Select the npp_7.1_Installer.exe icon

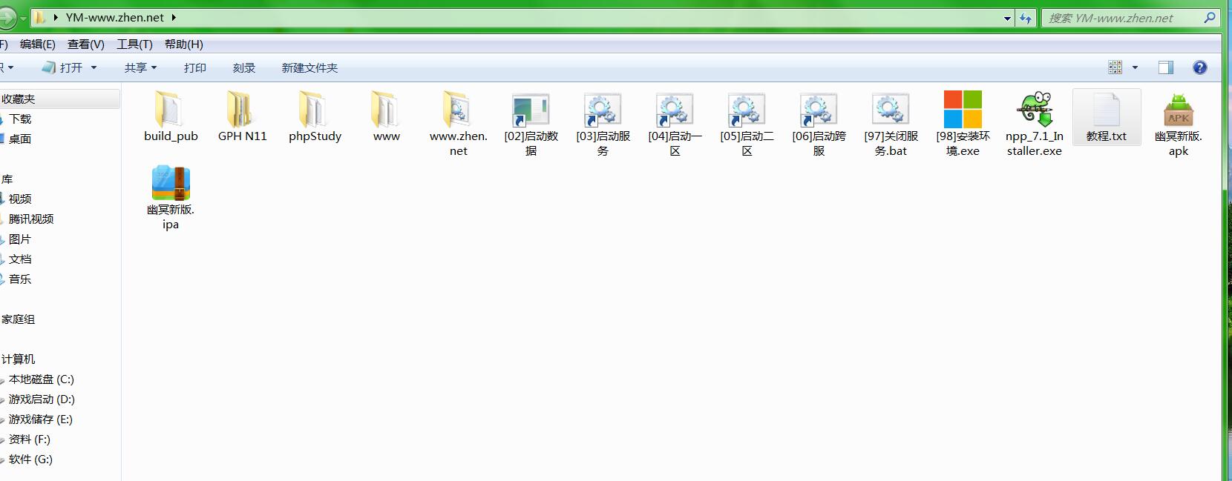1034,111
